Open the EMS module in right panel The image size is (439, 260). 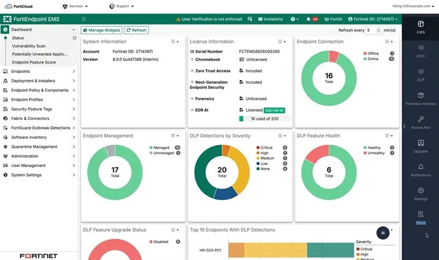421,27
